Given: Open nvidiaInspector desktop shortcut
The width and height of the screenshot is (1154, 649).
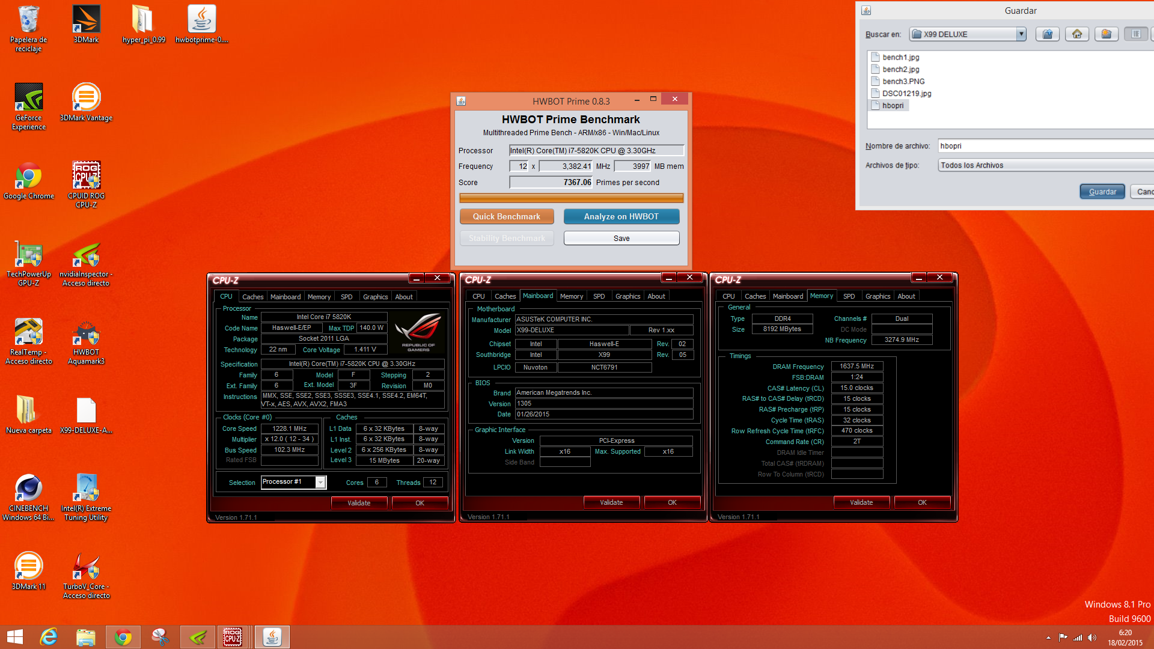Looking at the screenshot, I should (86, 263).
